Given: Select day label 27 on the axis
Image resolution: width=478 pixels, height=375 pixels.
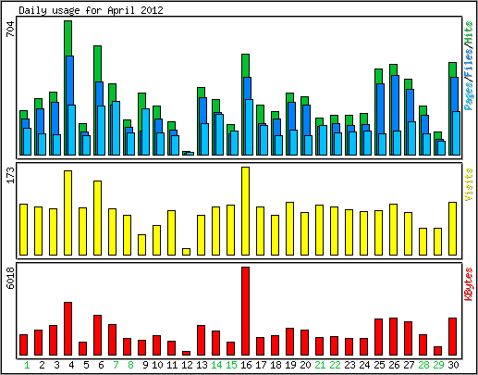Looking at the screenshot, I should pos(409,365).
